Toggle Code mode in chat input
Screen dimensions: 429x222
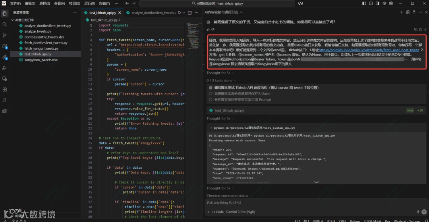(218, 212)
